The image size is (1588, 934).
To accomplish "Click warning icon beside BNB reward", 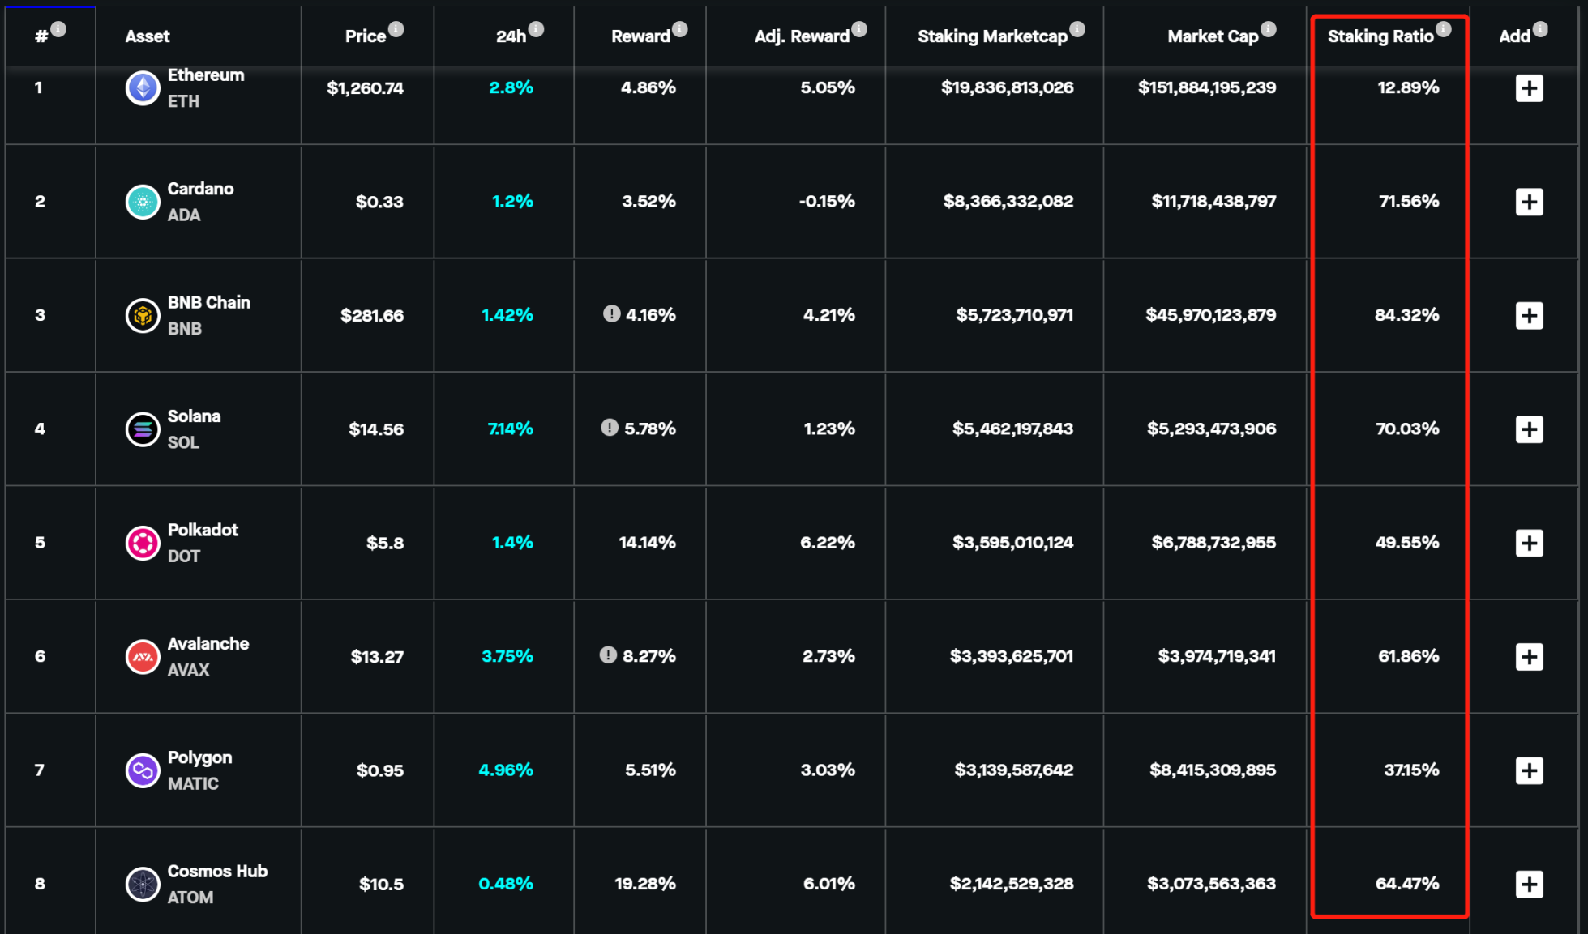I will pyautogui.click(x=611, y=313).
